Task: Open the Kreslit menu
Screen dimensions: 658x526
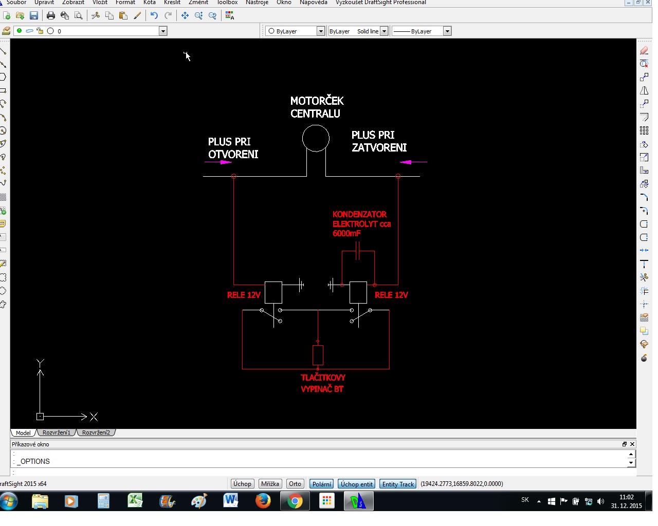Action: [172, 3]
